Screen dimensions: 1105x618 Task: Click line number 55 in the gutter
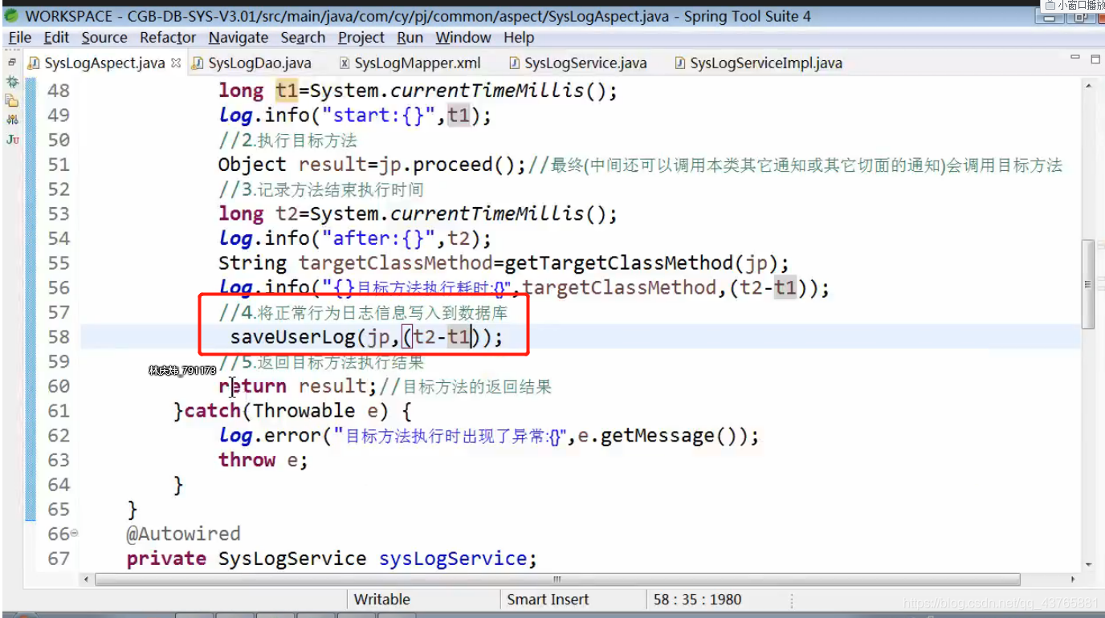point(59,263)
